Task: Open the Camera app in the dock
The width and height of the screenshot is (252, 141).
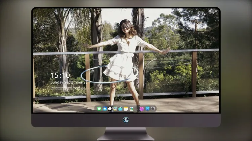Action: (153, 109)
